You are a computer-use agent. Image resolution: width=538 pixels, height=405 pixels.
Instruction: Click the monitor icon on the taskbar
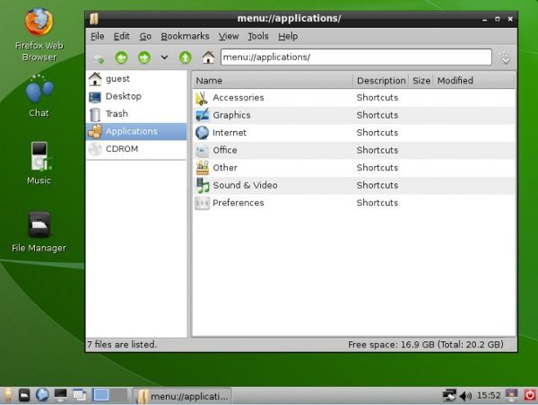[x=60, y=395]
